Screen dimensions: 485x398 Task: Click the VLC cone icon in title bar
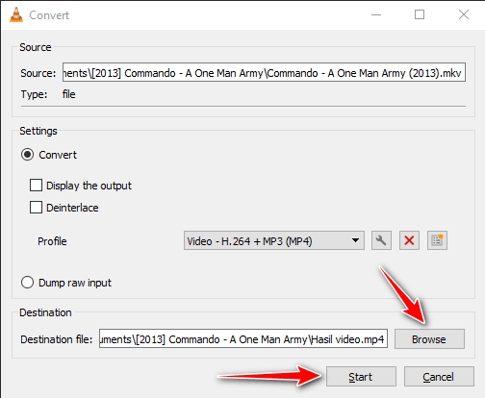tap(16, 14)
